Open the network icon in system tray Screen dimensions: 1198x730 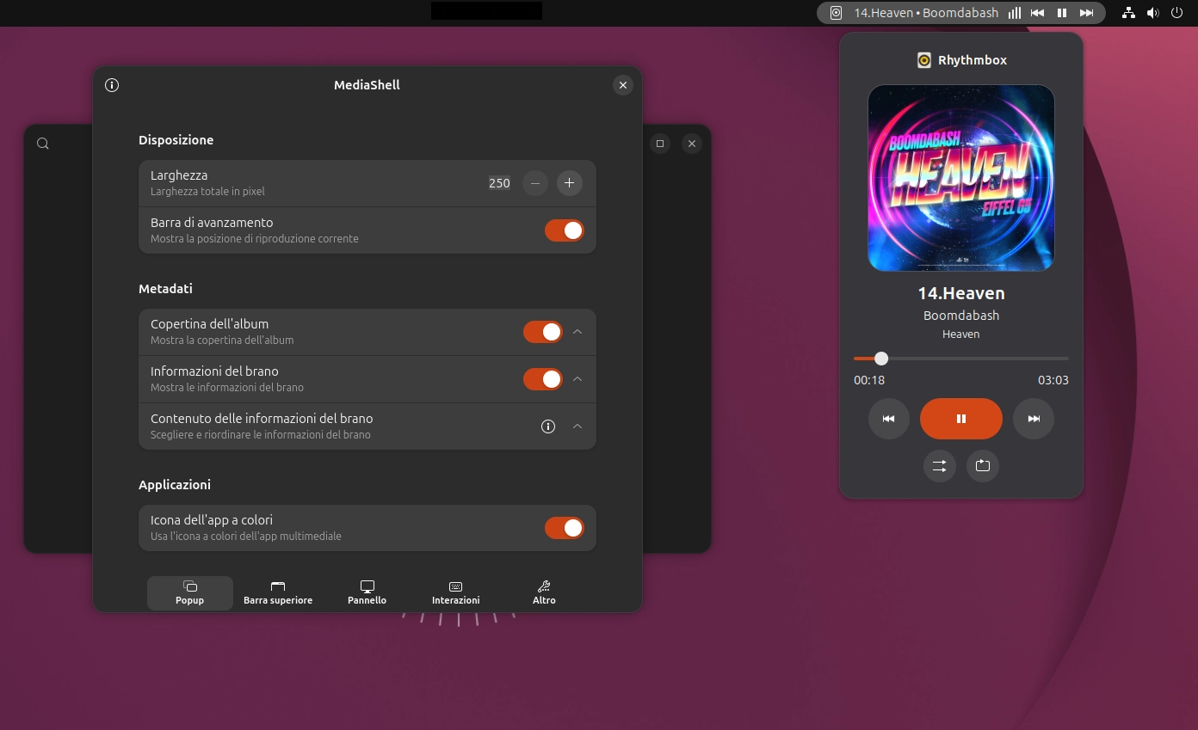coord(1129,13)
